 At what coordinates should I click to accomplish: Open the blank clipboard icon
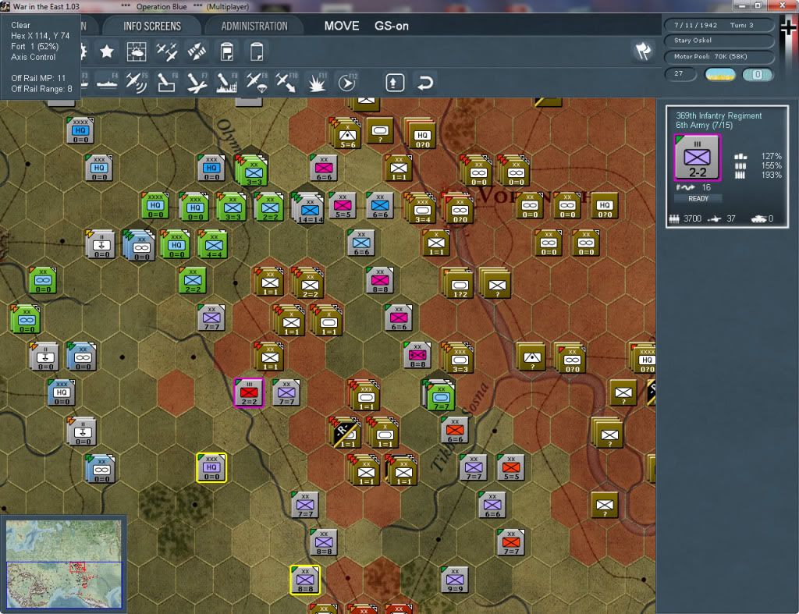[x=257, y=51]
